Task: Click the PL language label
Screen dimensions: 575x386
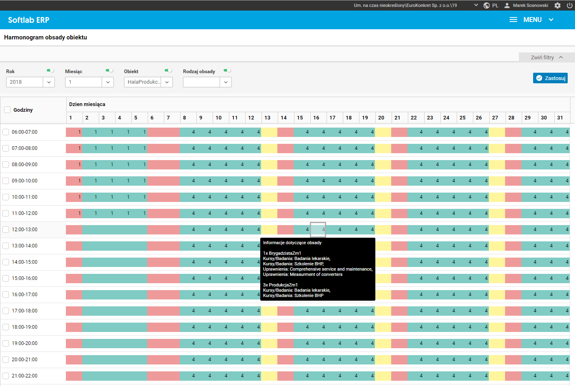Action: click(495, 5)
